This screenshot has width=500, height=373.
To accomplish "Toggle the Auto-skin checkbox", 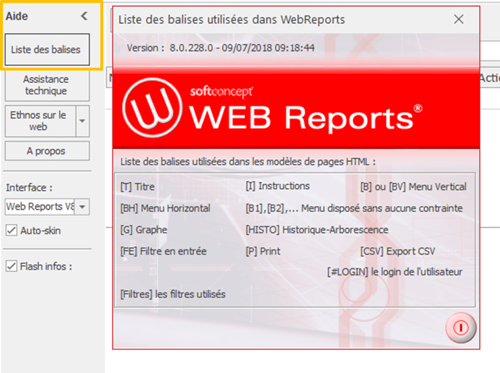I will tap(11, 230).
